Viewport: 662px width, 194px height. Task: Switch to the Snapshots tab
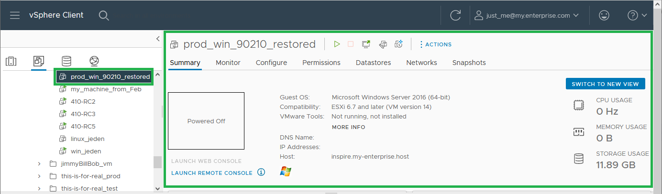(469, 63)
